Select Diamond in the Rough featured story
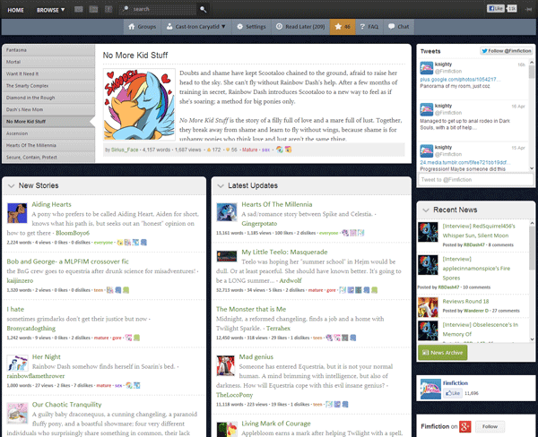The image size is (538, 437). click(48, 98)
